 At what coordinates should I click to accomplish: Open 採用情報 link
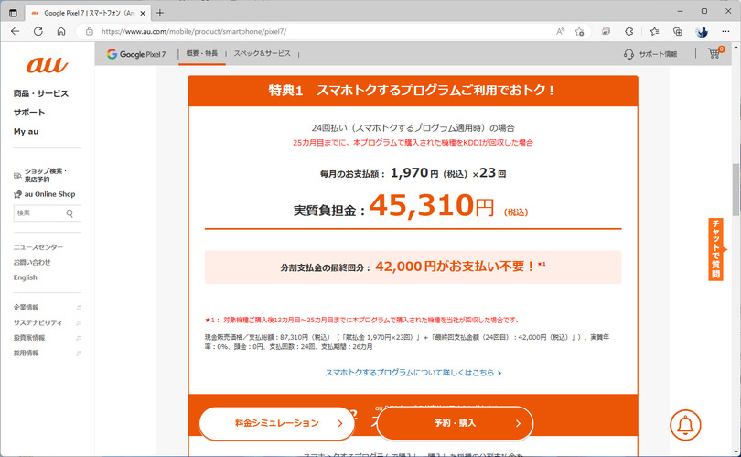26,353
